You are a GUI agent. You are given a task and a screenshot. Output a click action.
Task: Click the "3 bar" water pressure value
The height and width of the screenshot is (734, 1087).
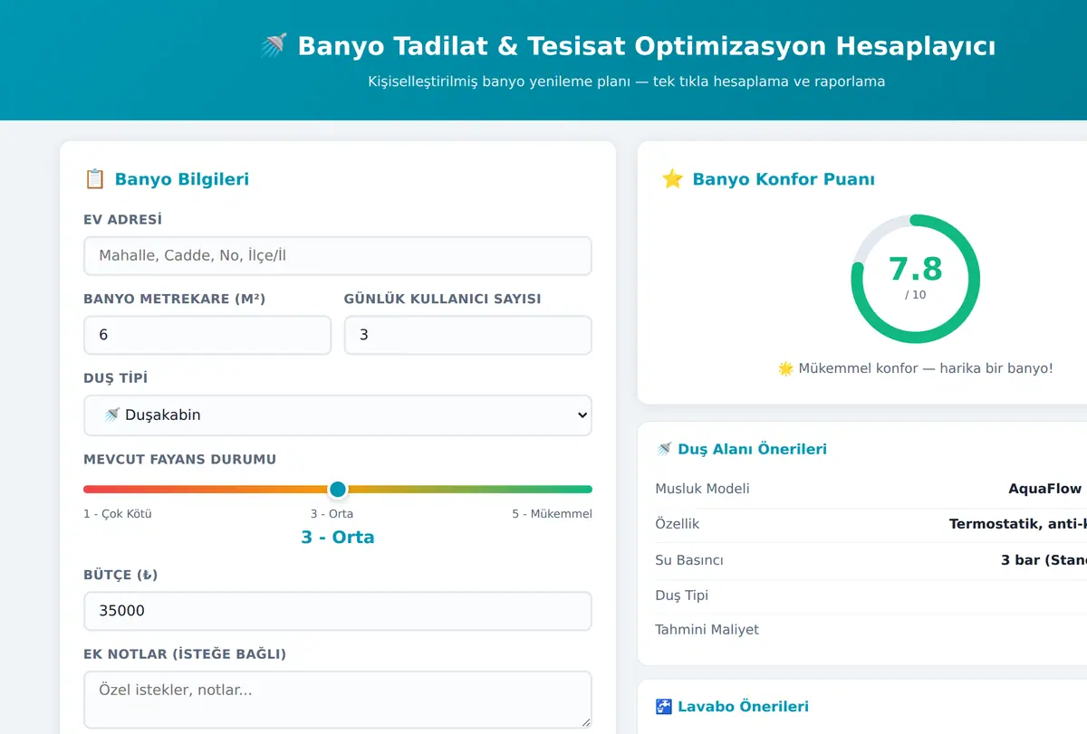(x=1020, y=560)
